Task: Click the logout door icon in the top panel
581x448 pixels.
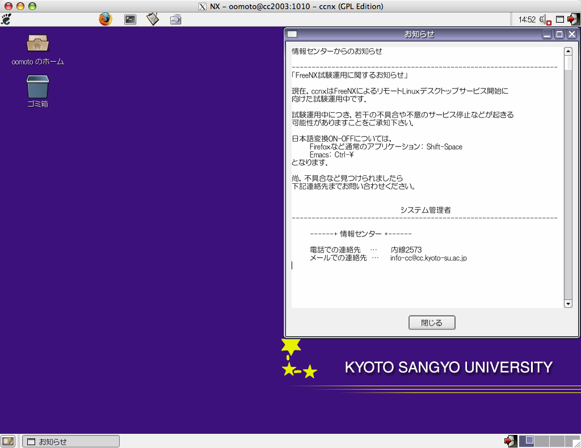Action: click(573, 19)
